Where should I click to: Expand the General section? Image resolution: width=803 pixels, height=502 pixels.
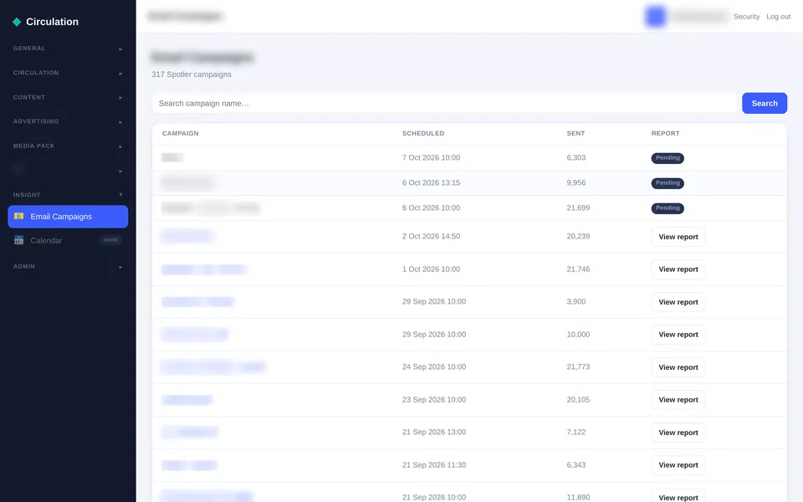pyautogui.click(x=68, y=49)
